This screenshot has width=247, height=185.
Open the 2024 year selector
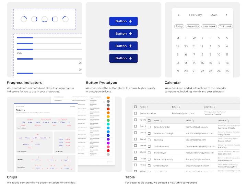point(214,15)
